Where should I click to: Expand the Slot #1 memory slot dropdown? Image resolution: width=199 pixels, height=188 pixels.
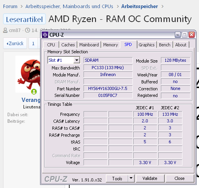coord(77,60)
